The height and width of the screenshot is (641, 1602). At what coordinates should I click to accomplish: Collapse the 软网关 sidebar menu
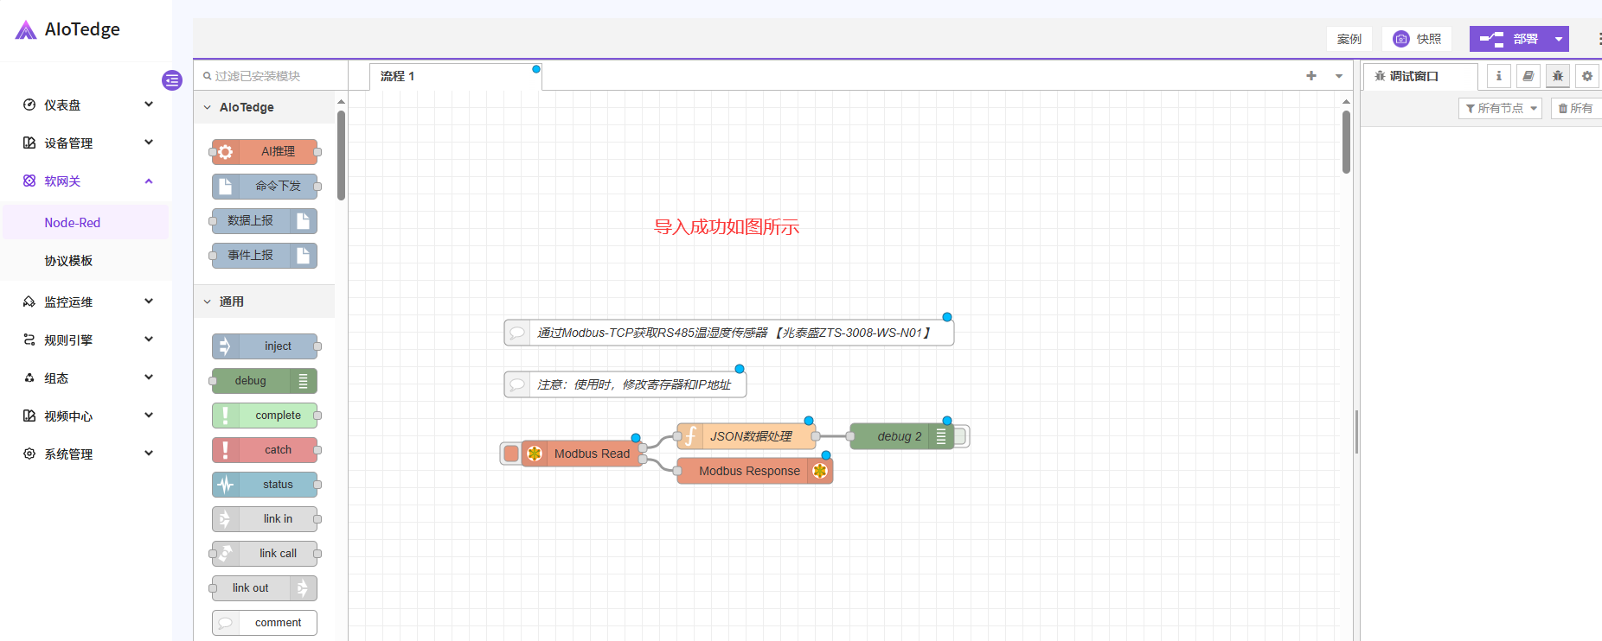click(149, 181)
